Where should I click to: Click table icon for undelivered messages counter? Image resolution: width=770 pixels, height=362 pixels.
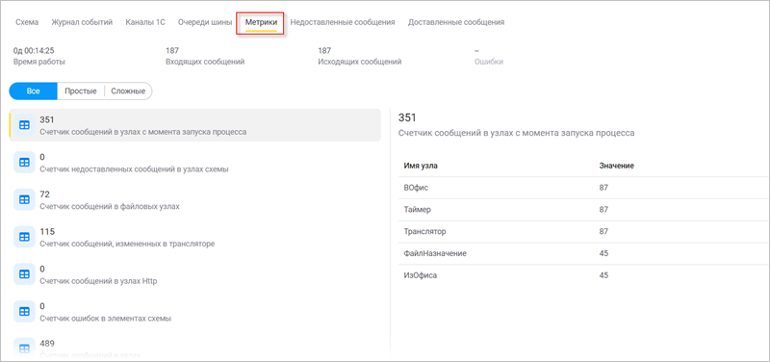(23, 163)
